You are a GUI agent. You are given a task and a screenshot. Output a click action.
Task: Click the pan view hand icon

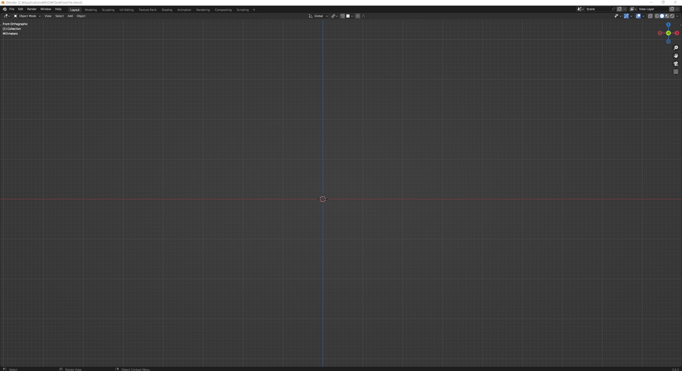coord(676,56)
